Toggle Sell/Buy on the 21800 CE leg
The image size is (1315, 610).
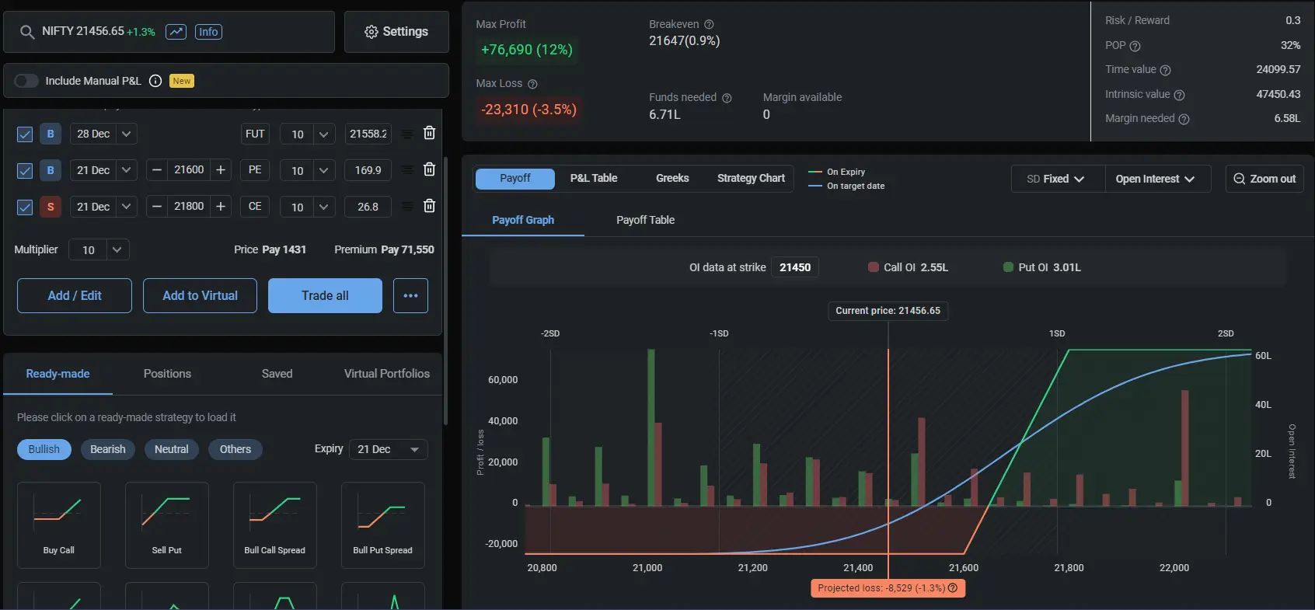coord(51,207)
